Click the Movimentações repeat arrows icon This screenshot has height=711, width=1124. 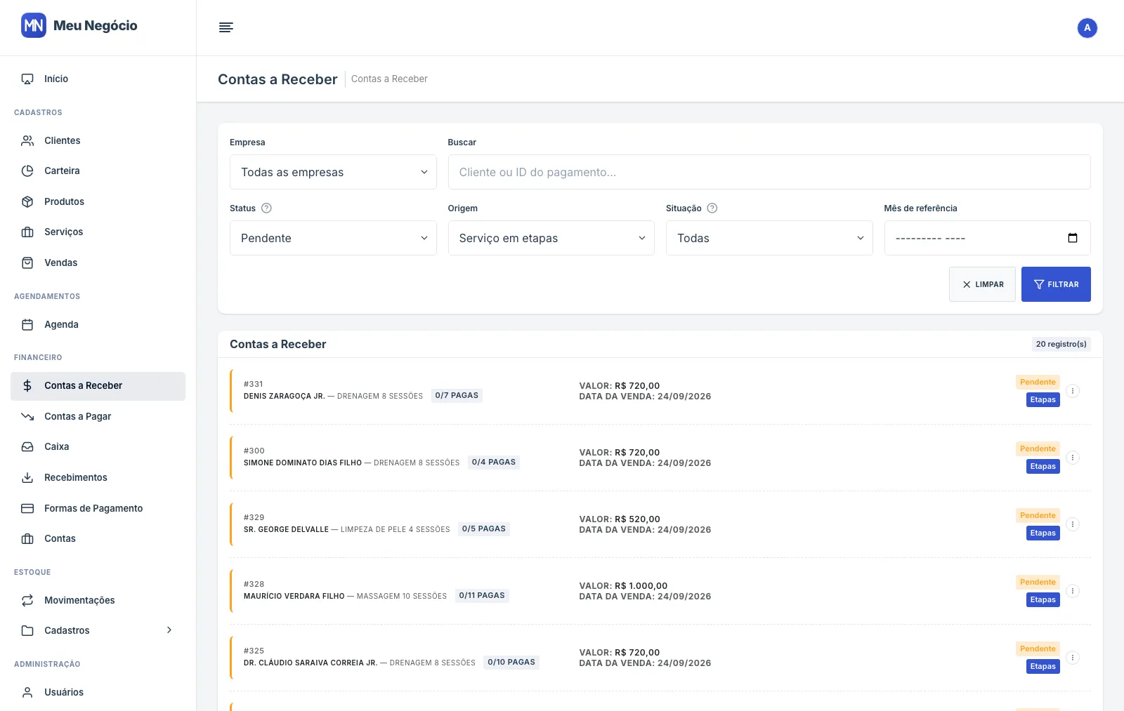[27, 600]
